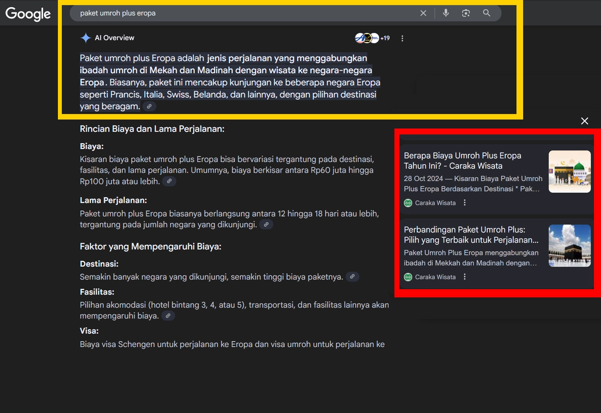The image size is (601, 413).
Task: Click Caraka Wisata favicon under 'Berapa Biaya' card
Action: pyautogui.click(x=408, y=203)
